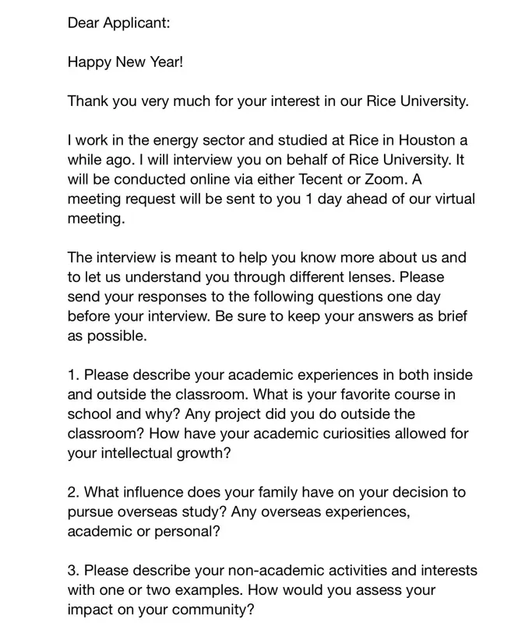Click the start of numbered question 1

pyautogui.click(x=72, y=375)
